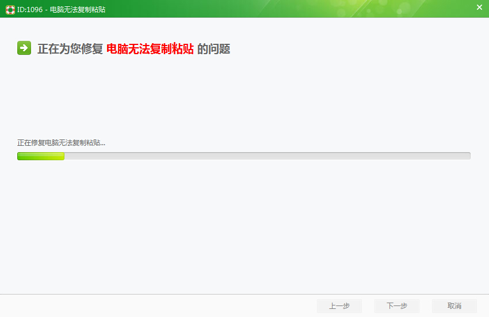Image resolution: width=489 pixels, height=317 pixels.
Task: Click the green arrow icon beside the heading
Action: pyautogui.click(x=24, y=48)
